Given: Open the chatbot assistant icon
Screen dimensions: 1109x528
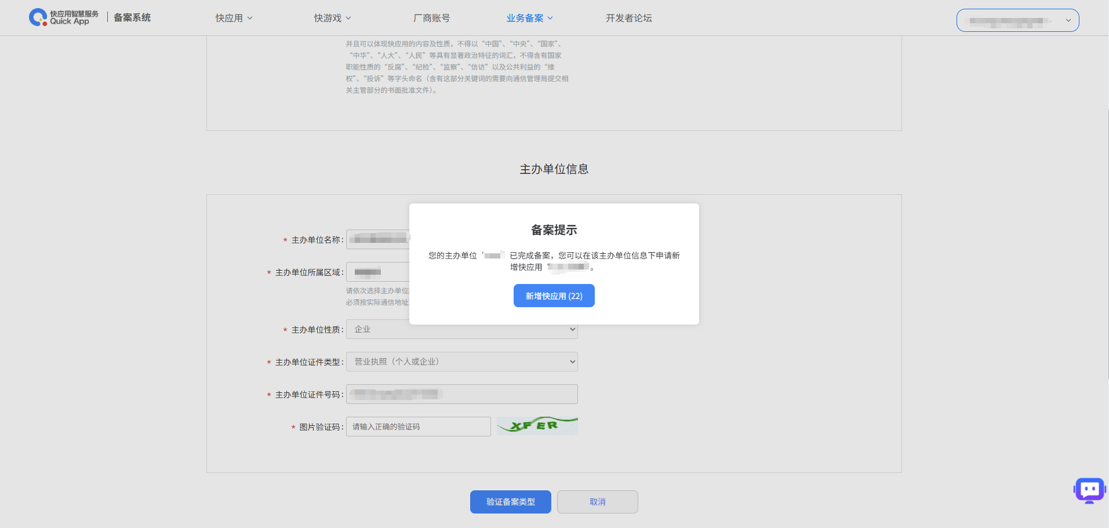Looking at the screenshot, I should (x=1089, y=490).
